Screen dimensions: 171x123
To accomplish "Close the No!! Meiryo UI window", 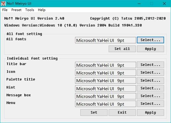I will point(164,4).
